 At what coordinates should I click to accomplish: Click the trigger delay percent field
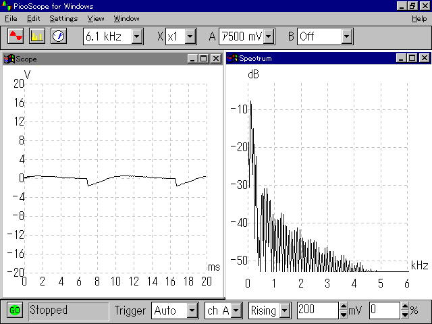385,310
